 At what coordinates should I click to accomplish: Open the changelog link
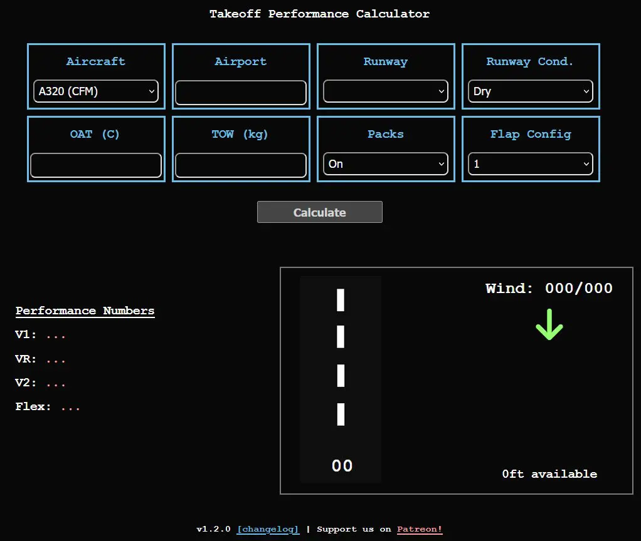[x=268, y=529]
